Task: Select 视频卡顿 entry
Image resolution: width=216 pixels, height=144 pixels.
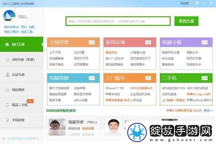Action: 55,100
